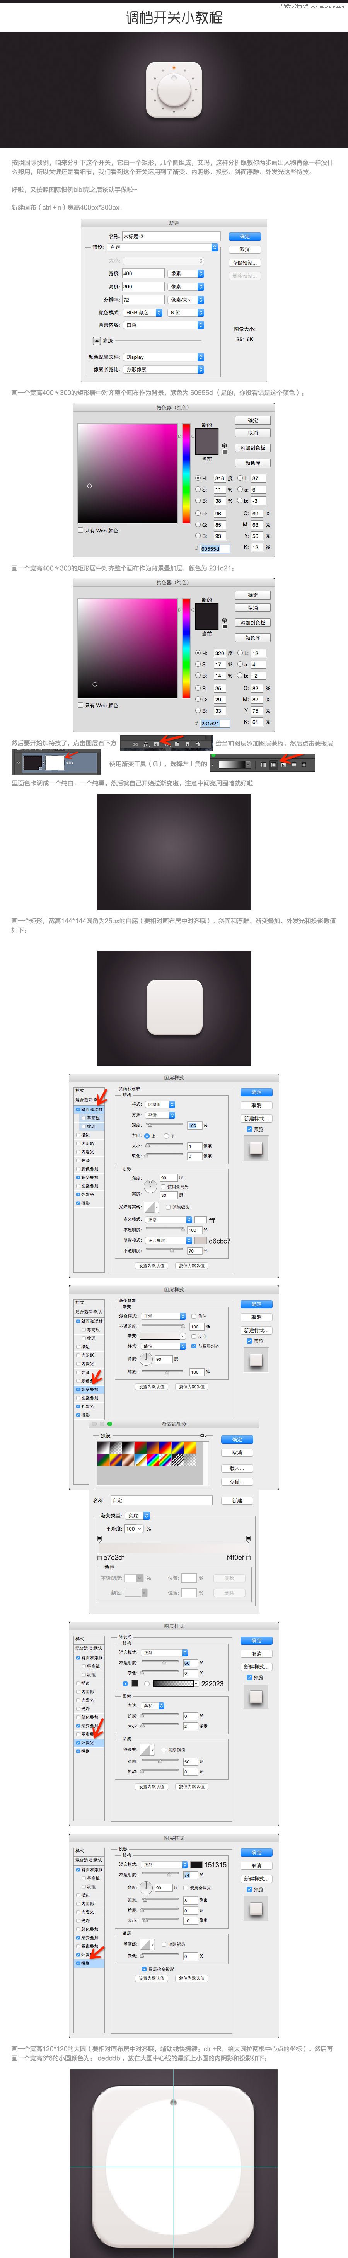This screenshot has height=2258, width=348.
Task: Expand the 高级 disclosure arrow in New dialog
Action: (96, 341)
